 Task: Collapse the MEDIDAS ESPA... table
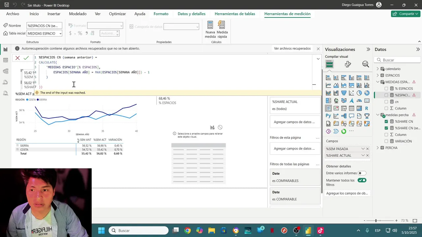coord(378,82)
